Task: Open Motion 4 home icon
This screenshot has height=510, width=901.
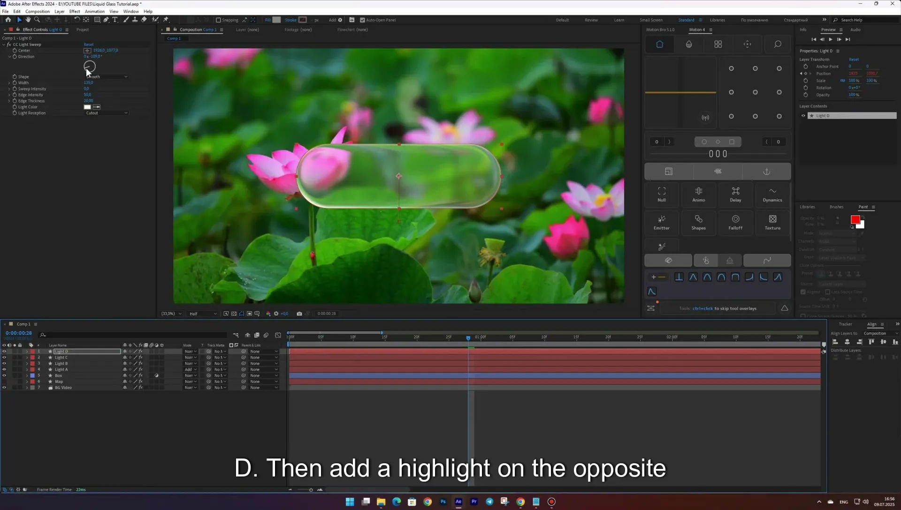Action: tap(659, 44)
